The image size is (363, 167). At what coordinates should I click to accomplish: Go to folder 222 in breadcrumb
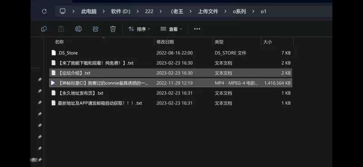tap(149, 11)
